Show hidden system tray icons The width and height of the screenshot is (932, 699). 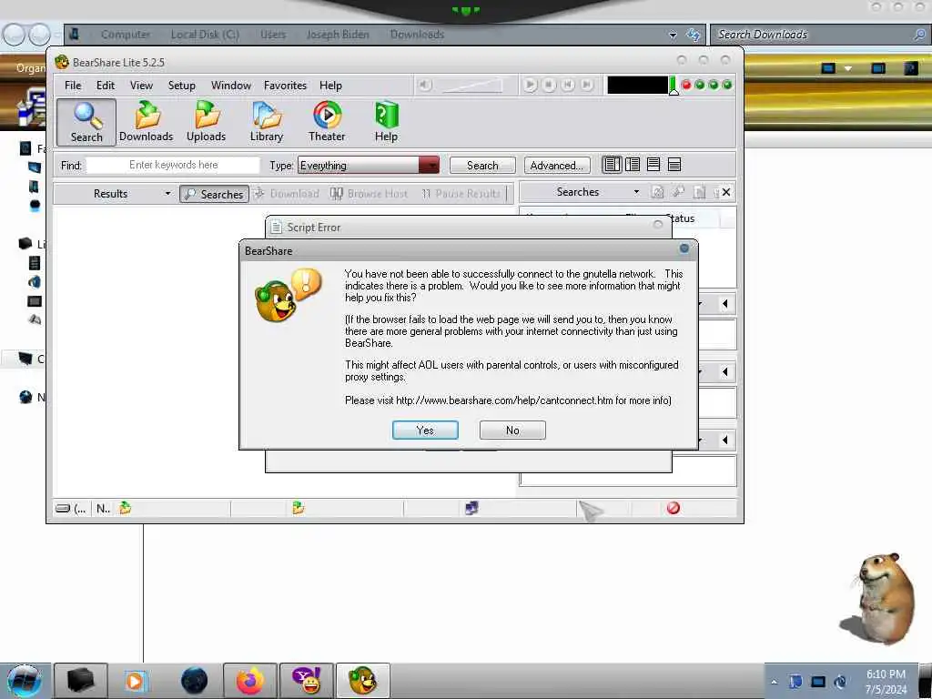(774, 682)
